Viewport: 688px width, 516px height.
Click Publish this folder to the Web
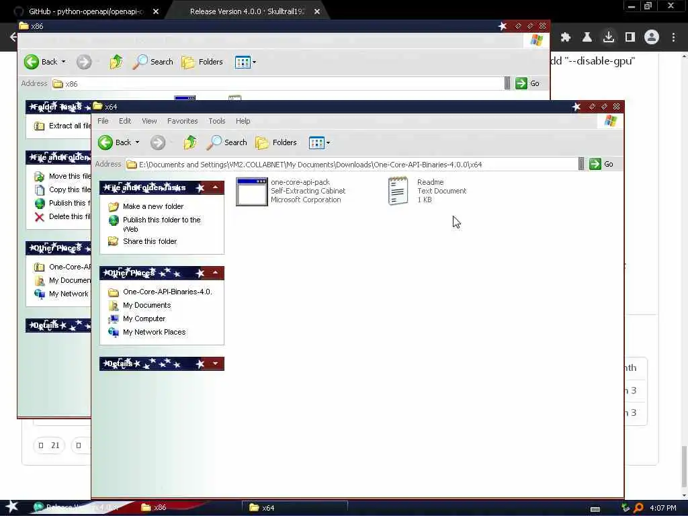(161, 224)
